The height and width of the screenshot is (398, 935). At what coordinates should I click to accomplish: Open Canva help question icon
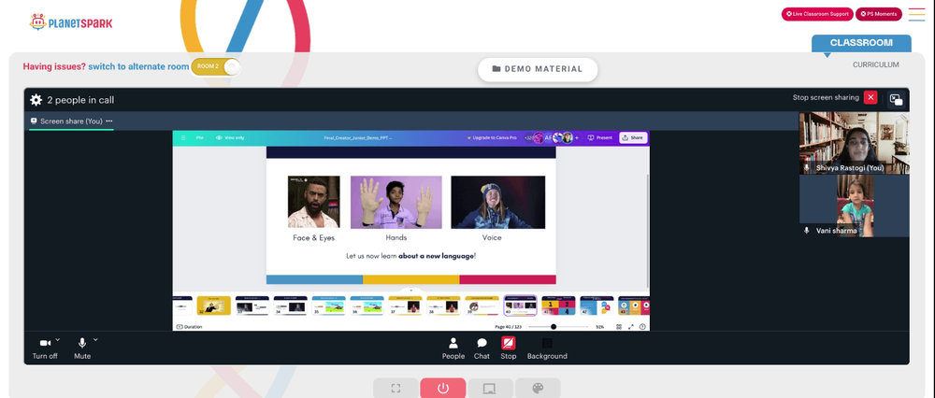[x=642, y=326]
